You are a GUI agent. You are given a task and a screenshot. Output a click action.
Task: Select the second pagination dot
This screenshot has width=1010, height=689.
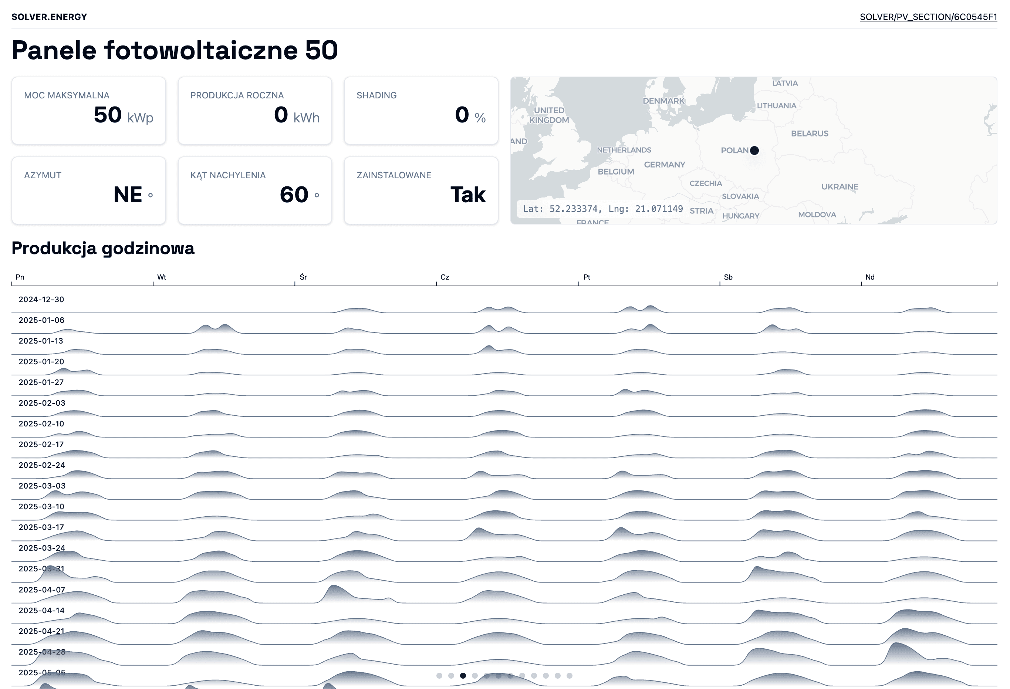[451, 676]
